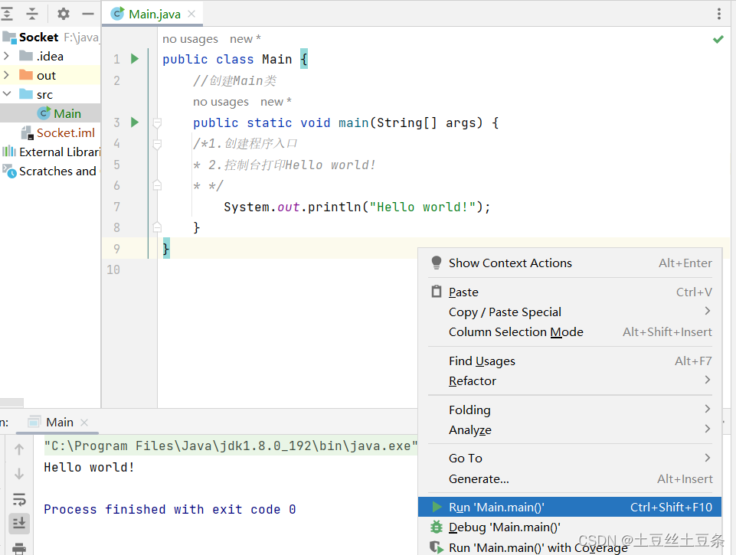The image size is (736, 555).
Task: Click fold end marker at line 8
Action: click(157, 227)
